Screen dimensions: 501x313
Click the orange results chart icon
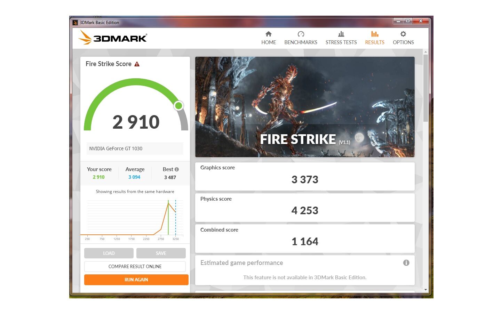pos(375,34)
